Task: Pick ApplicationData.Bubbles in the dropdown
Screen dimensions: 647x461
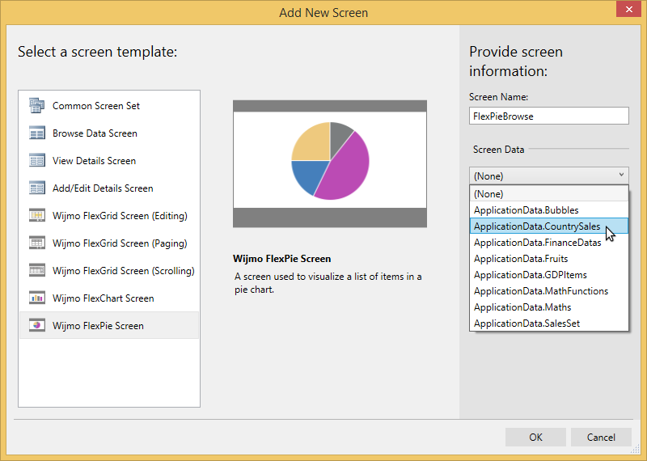Action: pyautogui.click(x=526, y=210)
